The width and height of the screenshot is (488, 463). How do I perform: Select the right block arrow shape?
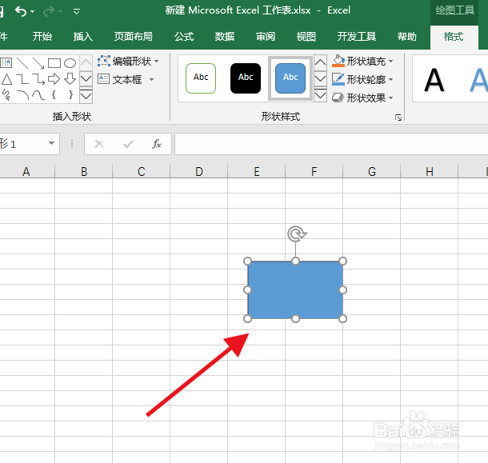54,79
